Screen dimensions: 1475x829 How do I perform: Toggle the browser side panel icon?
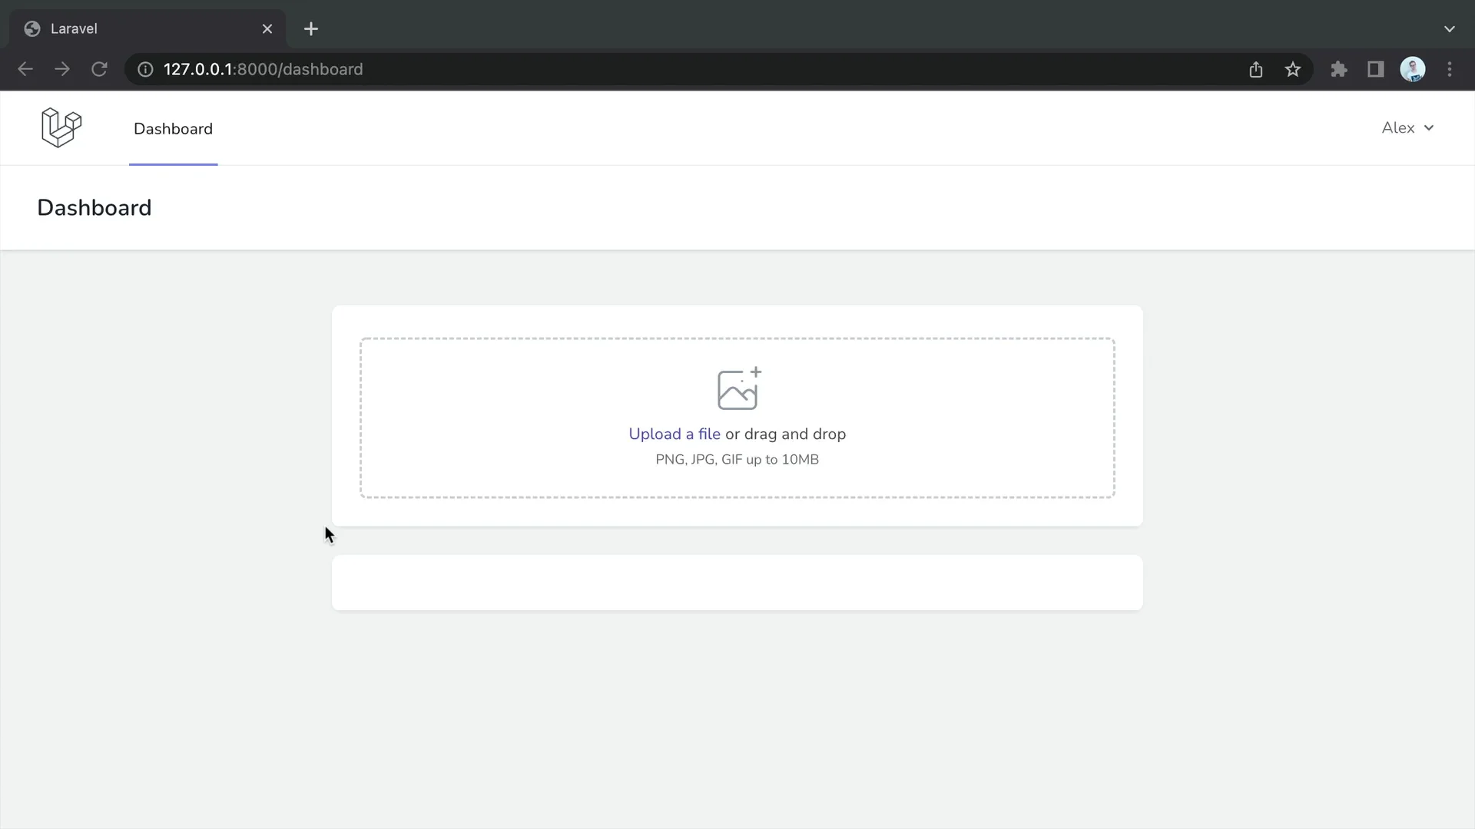tap(1376, 69)
